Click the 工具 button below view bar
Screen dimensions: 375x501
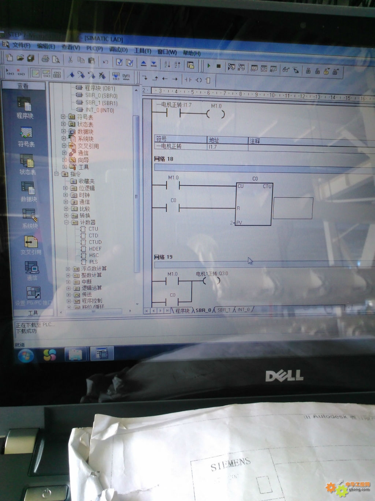coord(33,313)
